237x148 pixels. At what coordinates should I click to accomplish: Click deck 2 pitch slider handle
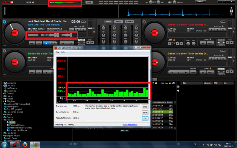click(230, 28)
